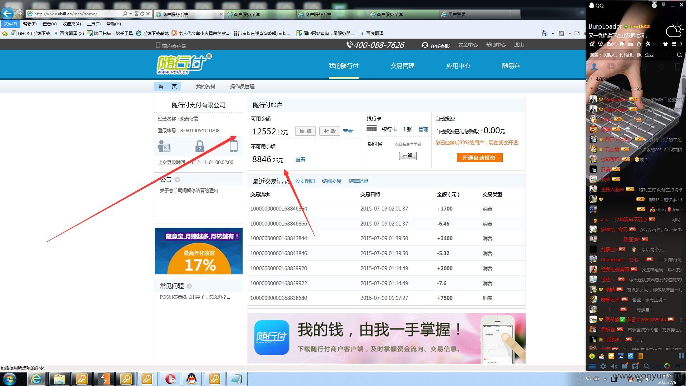Viewport: 686px width, 386px height.
Task: Open the 帮助(H) menu
Action: tap(114, 24)
